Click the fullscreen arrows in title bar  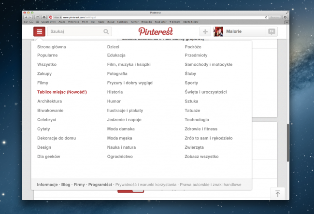tap(287, 13)
